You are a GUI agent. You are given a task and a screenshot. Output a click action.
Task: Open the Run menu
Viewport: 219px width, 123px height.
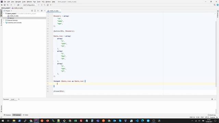[x=35, y=2]
